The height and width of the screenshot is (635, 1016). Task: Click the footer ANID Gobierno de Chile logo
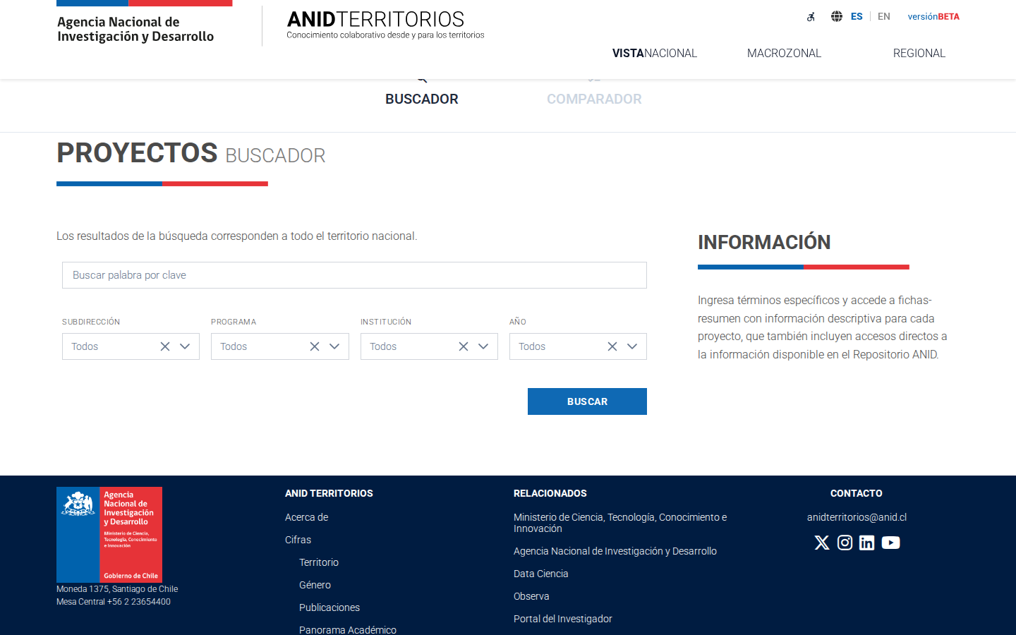click(109, 535)
